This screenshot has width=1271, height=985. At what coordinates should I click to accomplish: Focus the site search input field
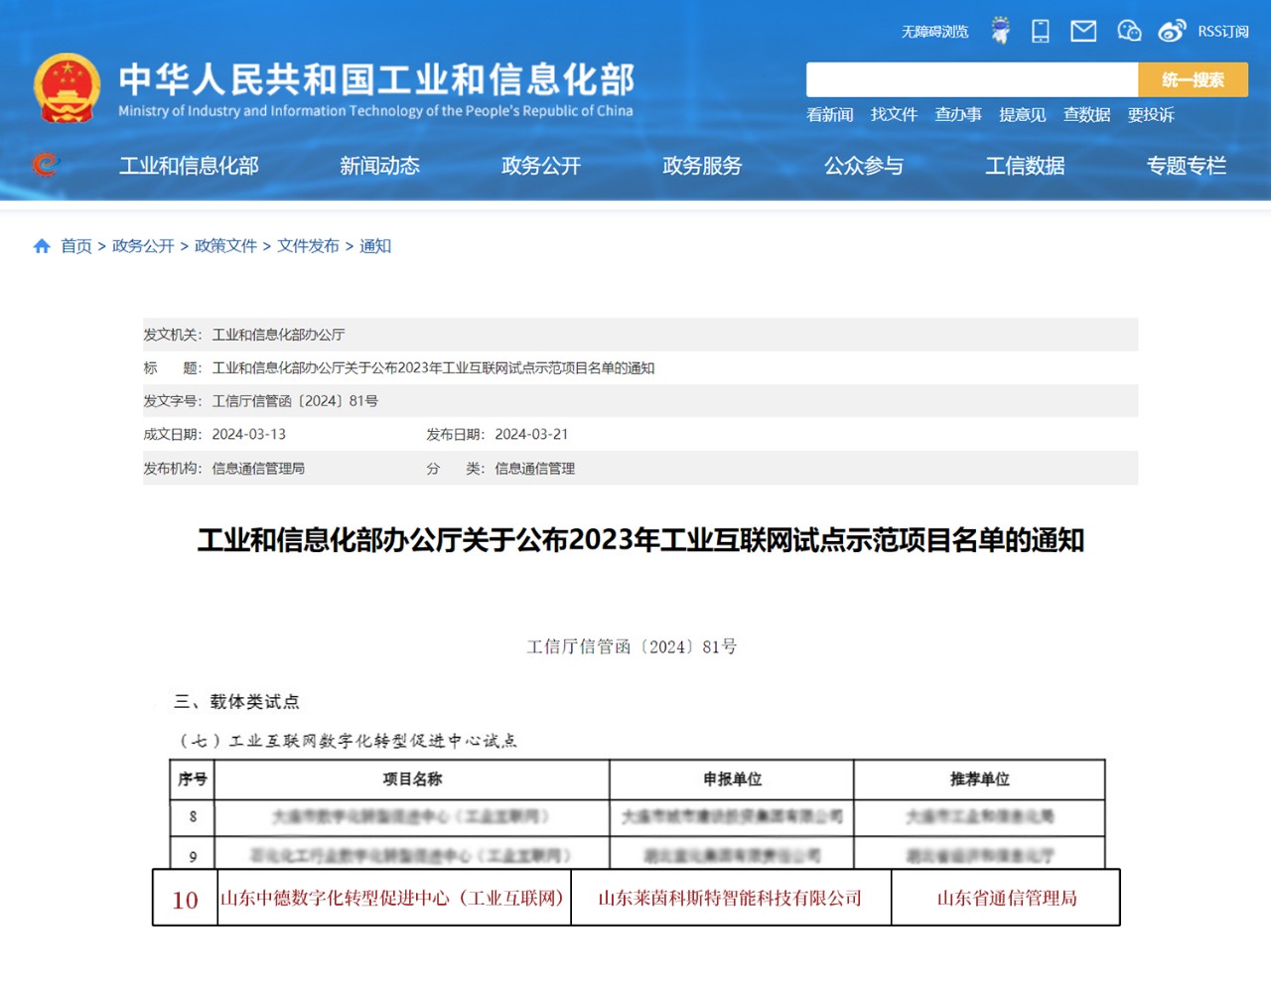click(972, 79)
